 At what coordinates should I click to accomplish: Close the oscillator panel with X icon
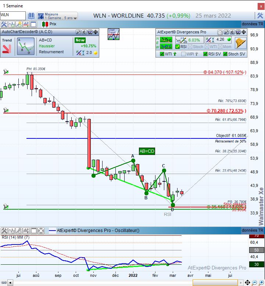(x=41, y=231)
